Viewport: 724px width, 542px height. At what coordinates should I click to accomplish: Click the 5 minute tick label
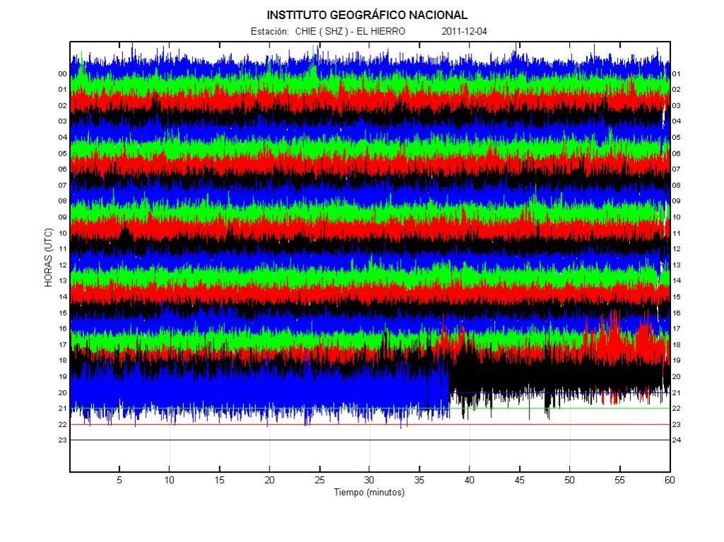[x=119, y=481]
